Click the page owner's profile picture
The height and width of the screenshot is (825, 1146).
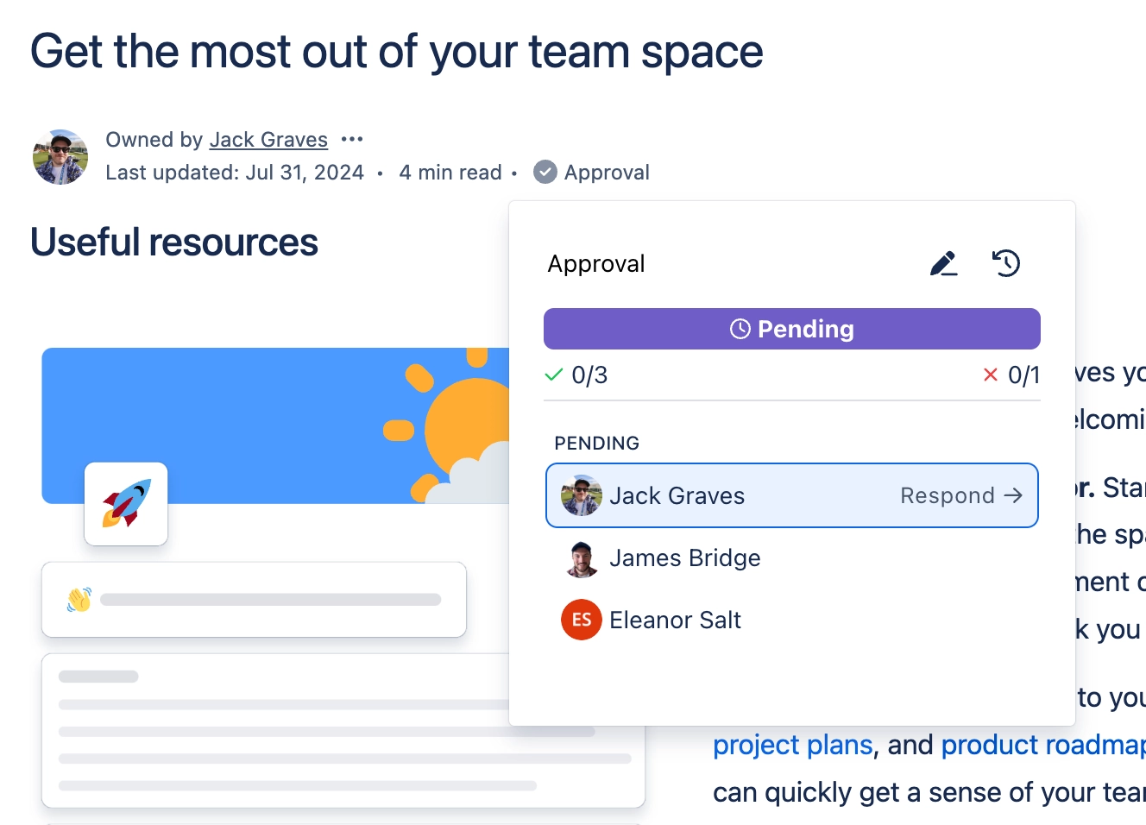click(60, 156)
